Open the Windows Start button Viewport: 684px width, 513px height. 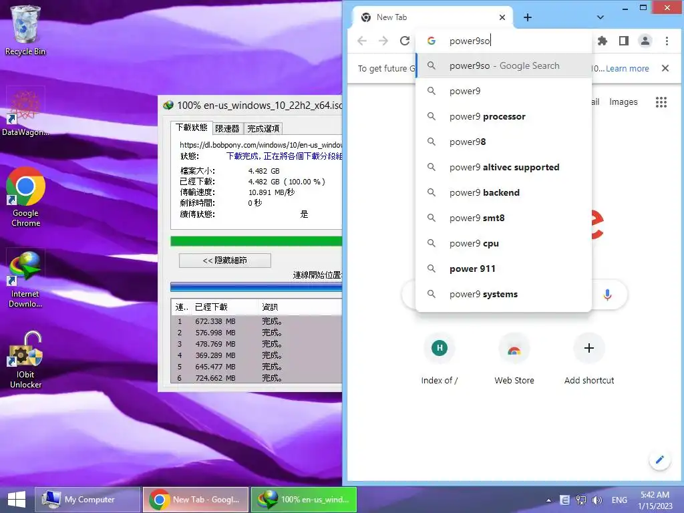(17, 500)
